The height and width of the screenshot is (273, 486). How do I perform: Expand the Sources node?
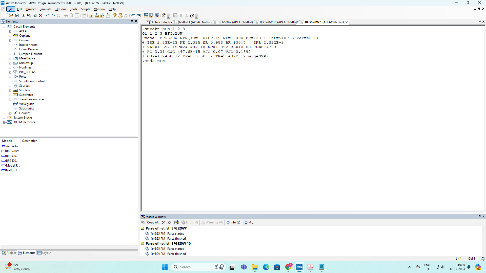click(x=10, y=86)
